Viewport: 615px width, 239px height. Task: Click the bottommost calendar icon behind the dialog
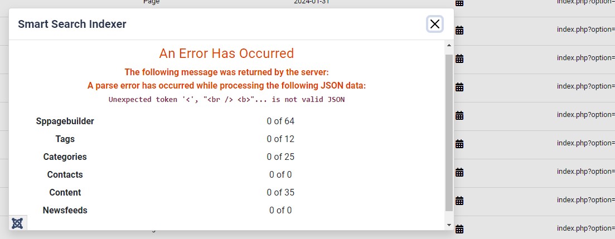coord(459,229)
